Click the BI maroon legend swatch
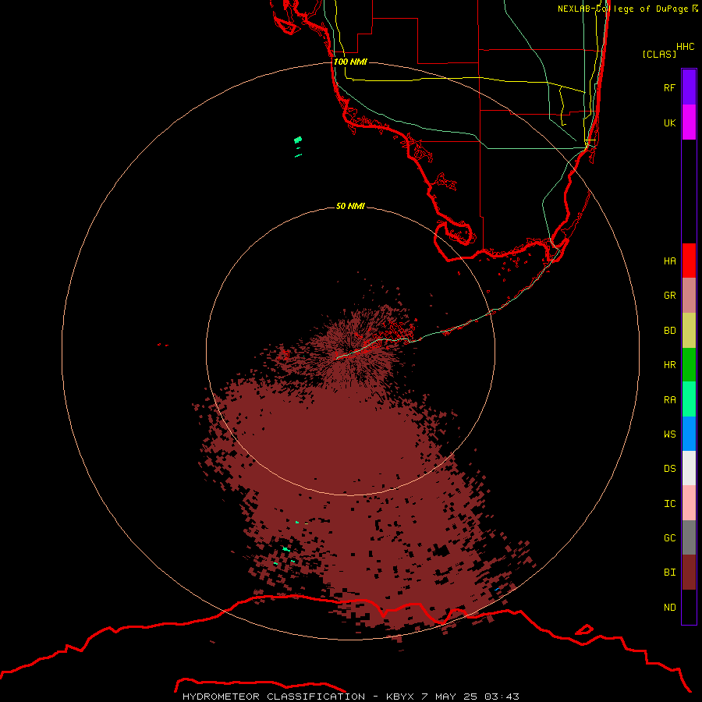The height and width of the screenshot is (702, 702). click(x=689, y=573)
